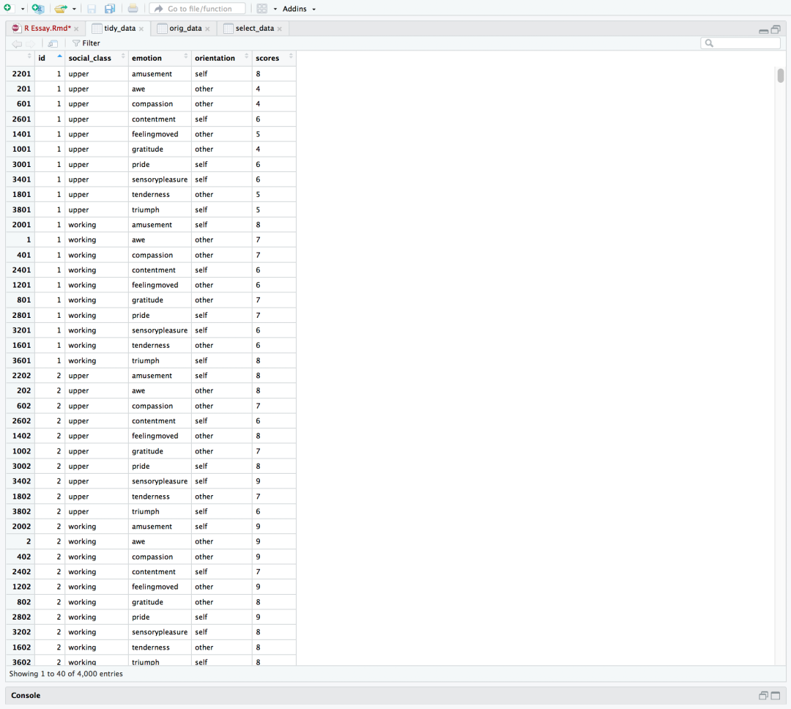Click 'triumph' in row 3801
The width and height of the screenshot is (791, 709).
(x=145, y=209)
